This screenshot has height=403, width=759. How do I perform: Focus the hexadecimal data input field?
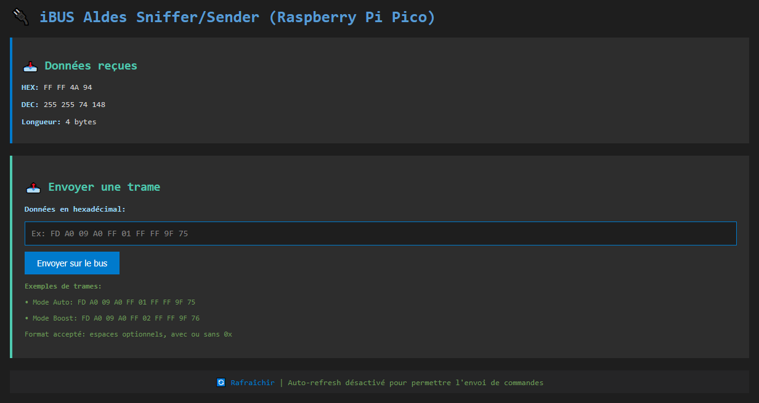(x=381, y=233)
